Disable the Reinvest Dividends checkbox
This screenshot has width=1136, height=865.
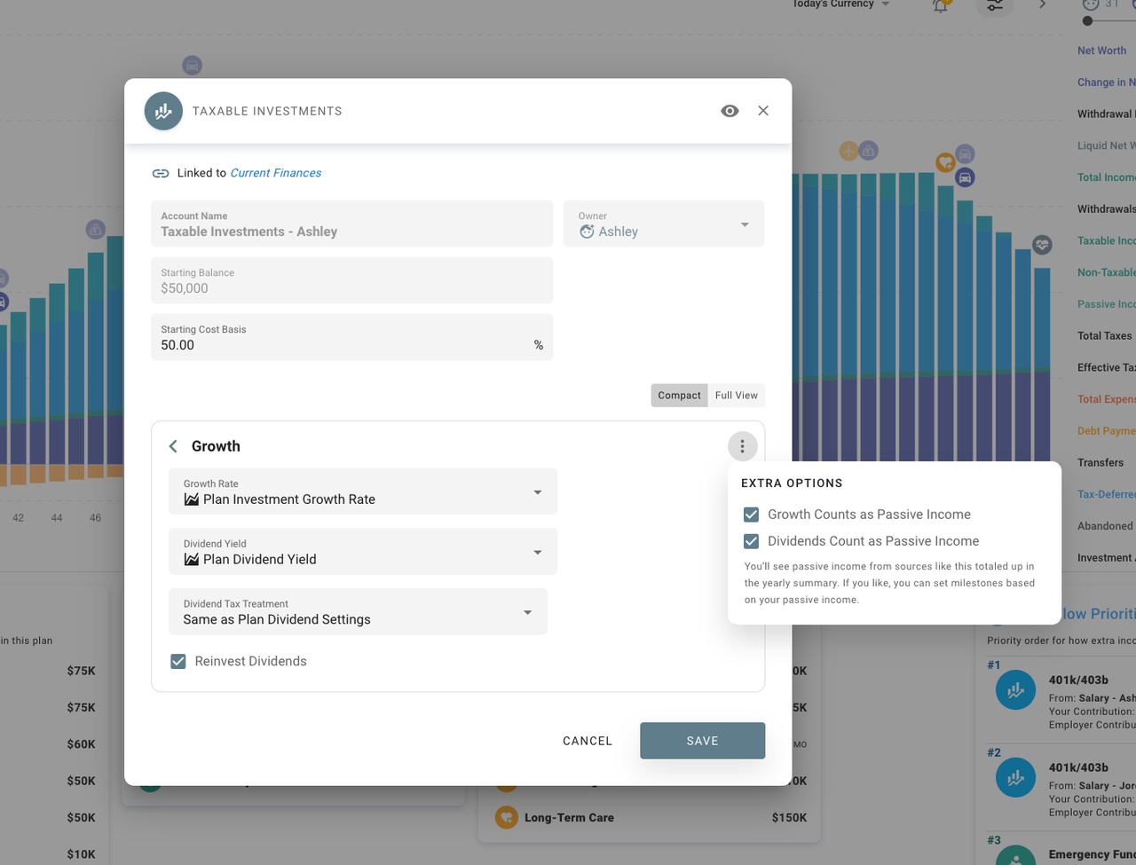tap(178, 662)
